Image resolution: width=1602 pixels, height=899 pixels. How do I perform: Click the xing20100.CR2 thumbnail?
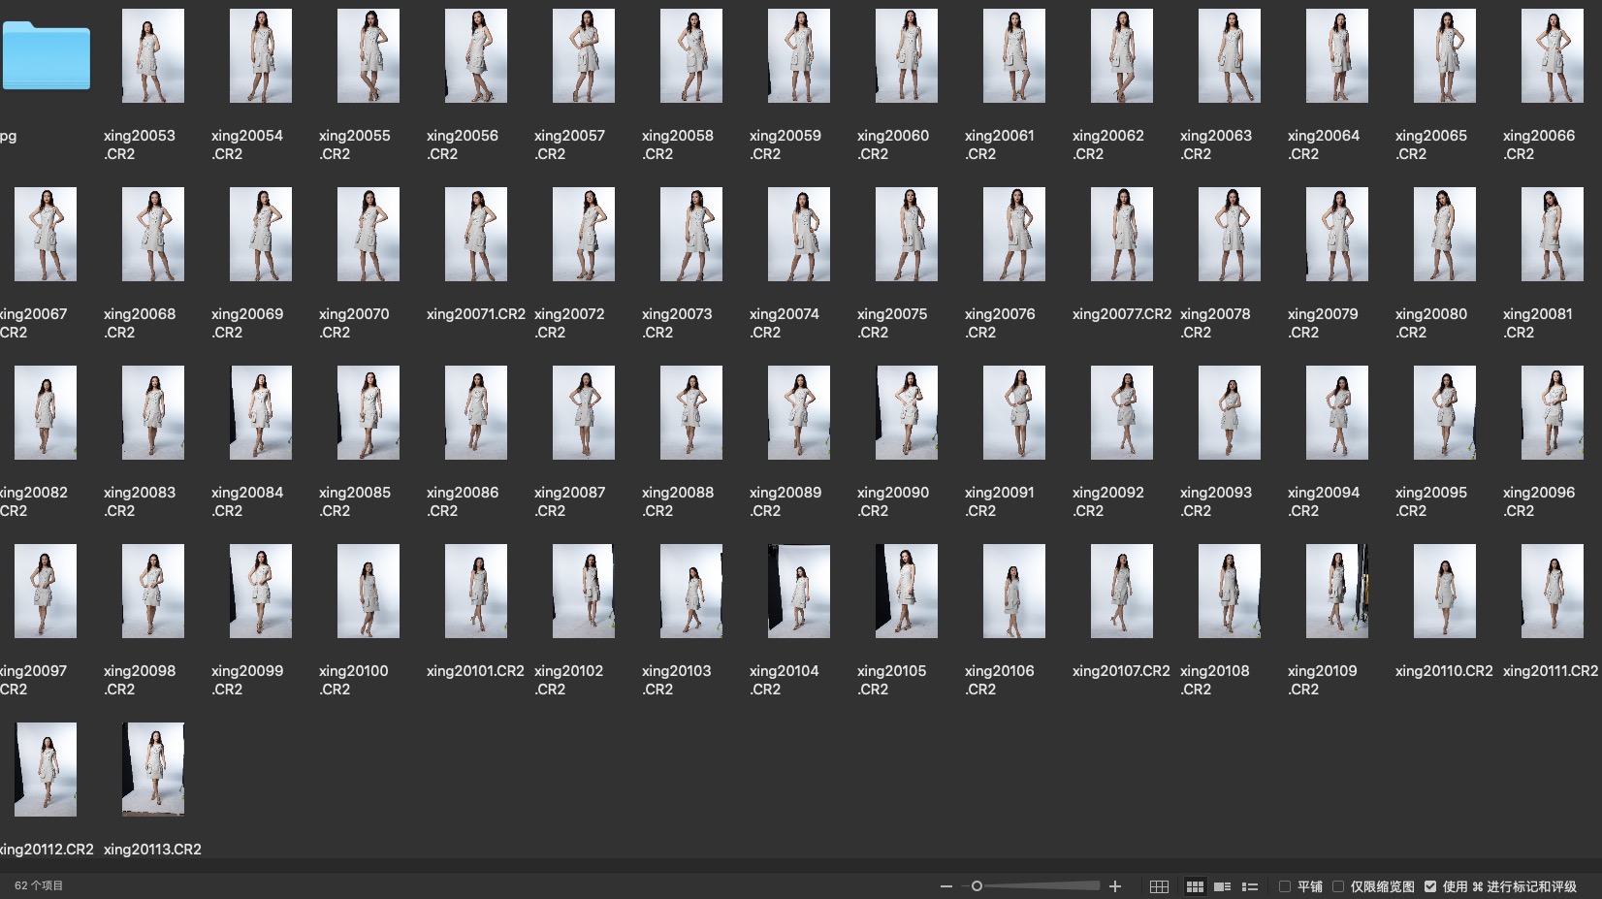click(368, 591)
